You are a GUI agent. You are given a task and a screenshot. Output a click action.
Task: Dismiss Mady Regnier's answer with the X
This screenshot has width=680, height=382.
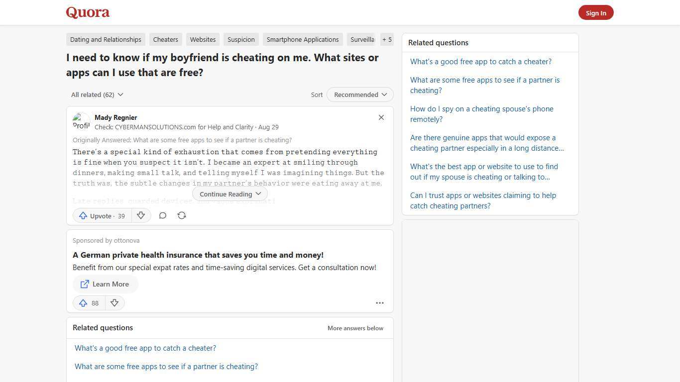point(381,117)
